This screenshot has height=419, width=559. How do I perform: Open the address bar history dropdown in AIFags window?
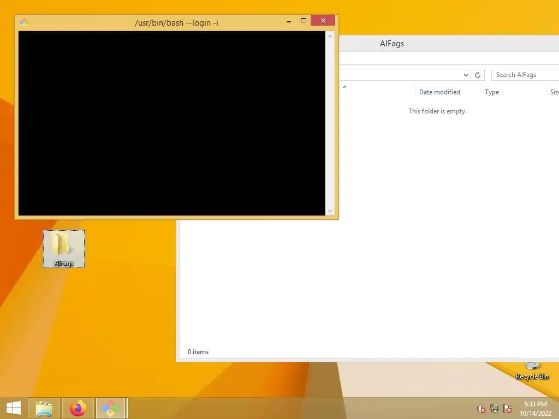point(466,75)
